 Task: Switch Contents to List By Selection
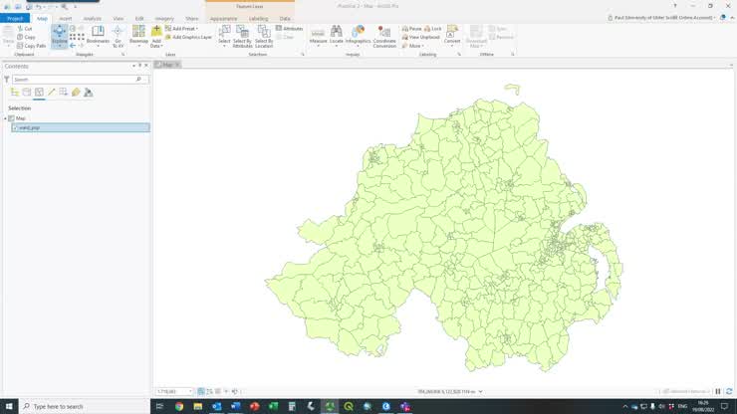(x=39, y=93)
